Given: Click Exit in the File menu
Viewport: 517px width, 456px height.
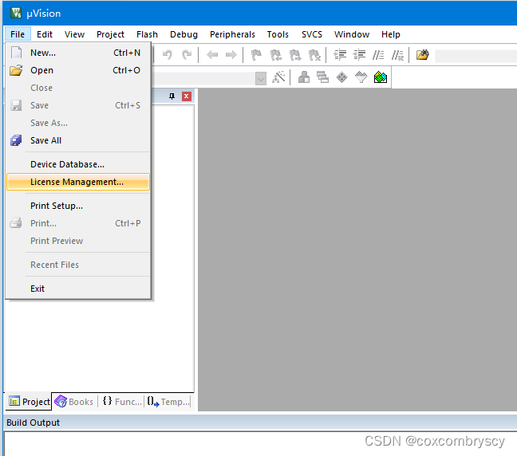Looking at the screenshot, I should click(78, 289).
